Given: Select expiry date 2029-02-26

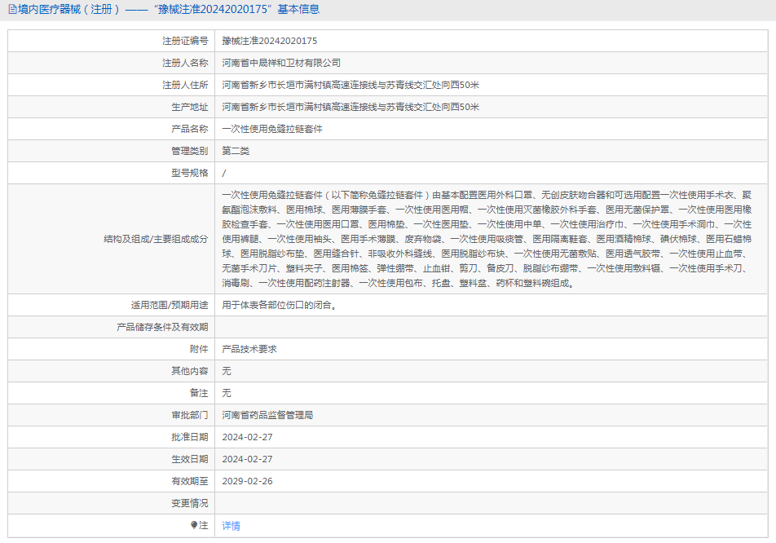Looking at the screenshot, I should (248, 481).
